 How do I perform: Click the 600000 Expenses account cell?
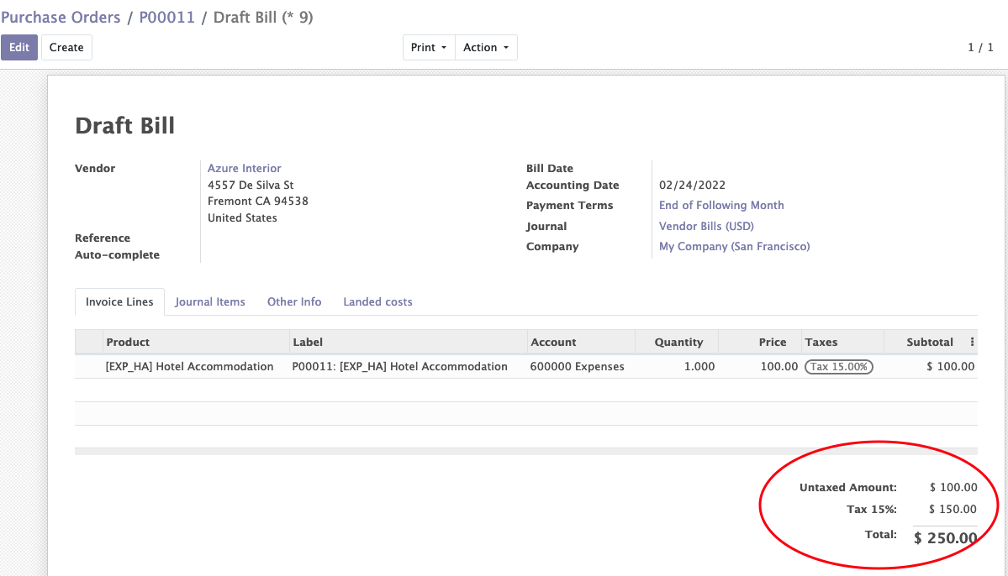click(x=576, y=367)
